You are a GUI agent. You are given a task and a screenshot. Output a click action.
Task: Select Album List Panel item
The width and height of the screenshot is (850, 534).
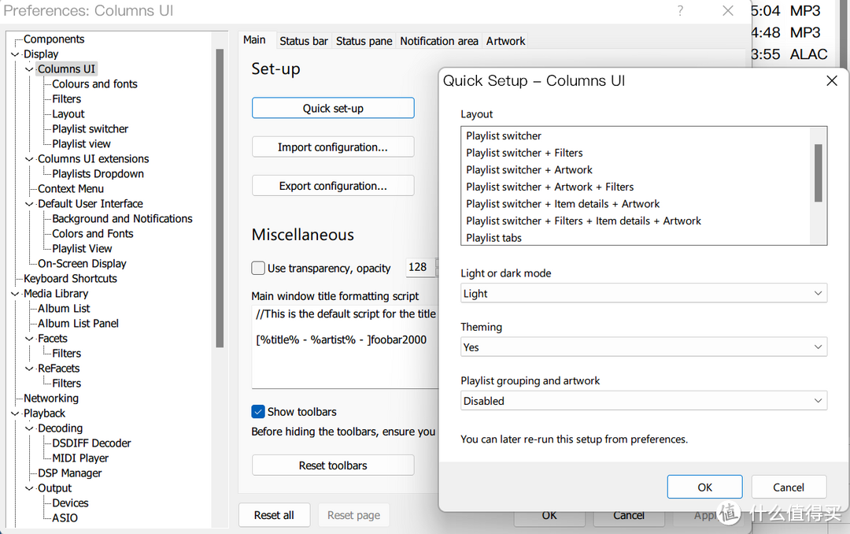pyautogui.click(x=79, y=324)
